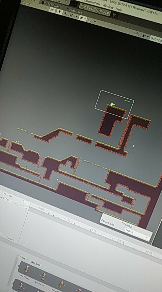Click the Project panel scroll-up arrow
The image size is (162, 292).
point(18,255)
